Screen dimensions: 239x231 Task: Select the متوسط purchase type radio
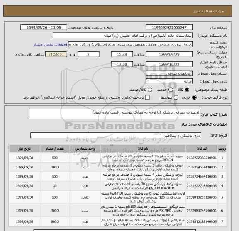pyautogui.click(x=176, y=97)
